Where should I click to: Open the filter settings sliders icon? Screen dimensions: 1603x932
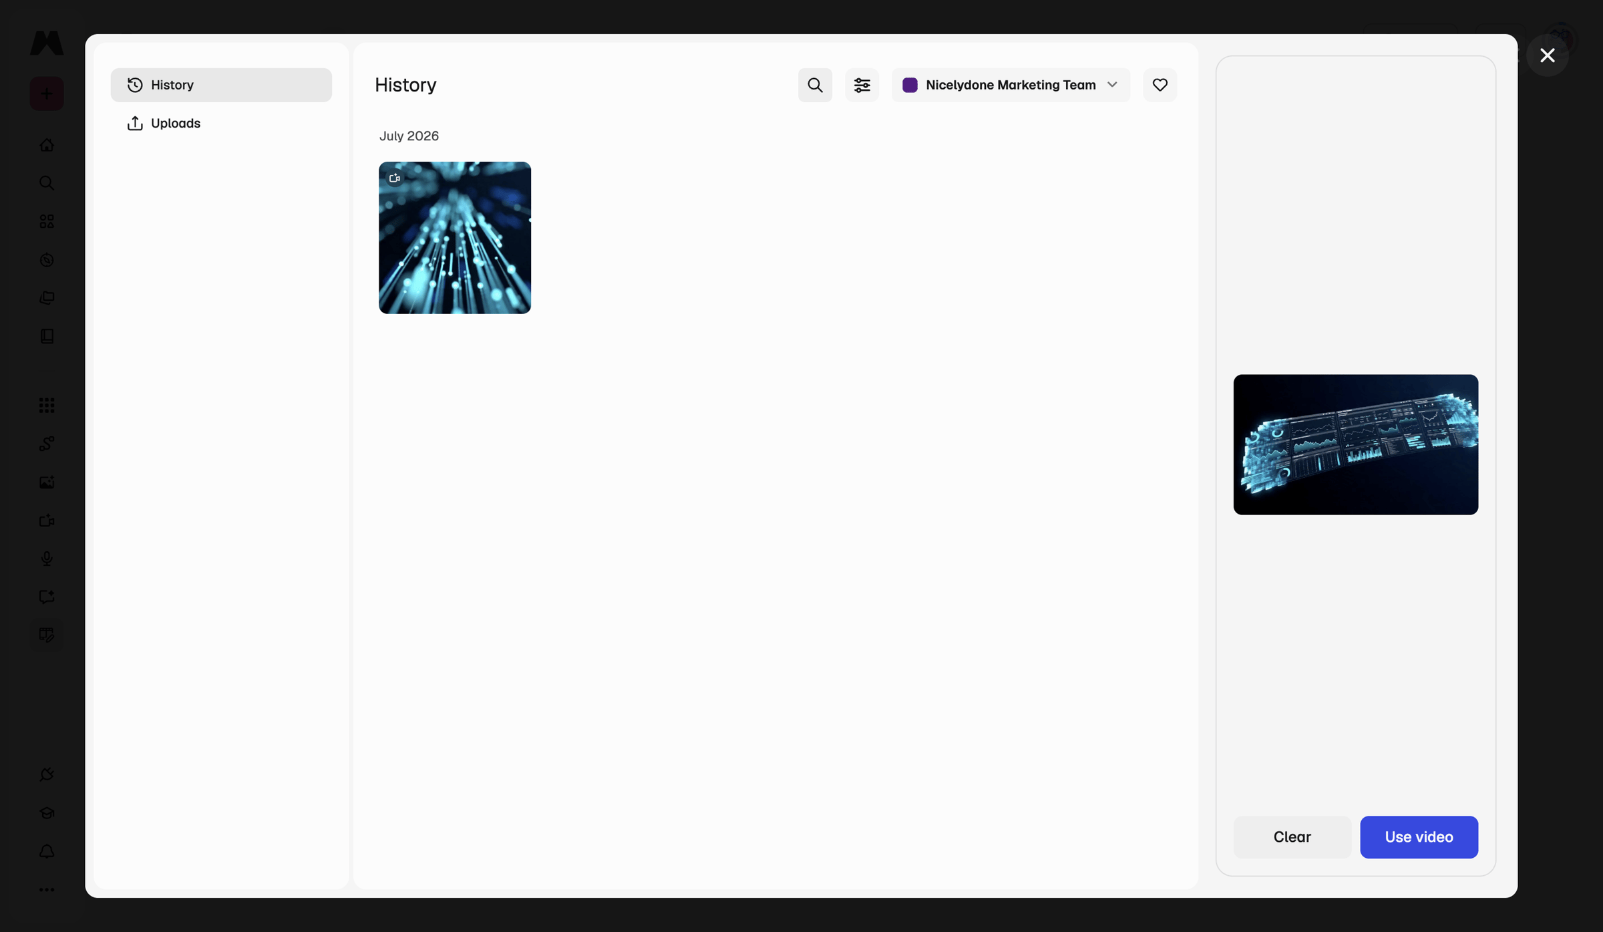pyautogui.click(x=862, y=85)
